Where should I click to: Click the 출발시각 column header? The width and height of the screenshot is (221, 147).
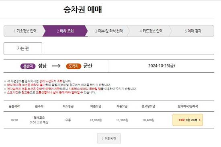(14, 106)
